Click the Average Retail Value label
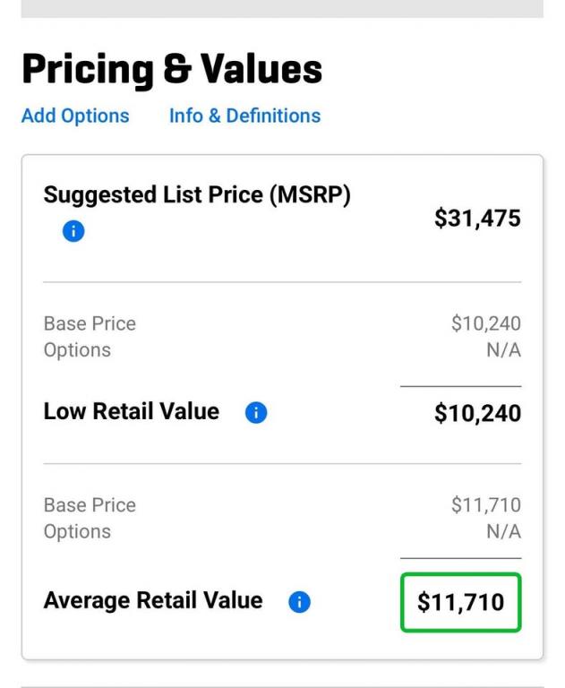This screenshot has width=565, height=688. click(x=153, y=601)
